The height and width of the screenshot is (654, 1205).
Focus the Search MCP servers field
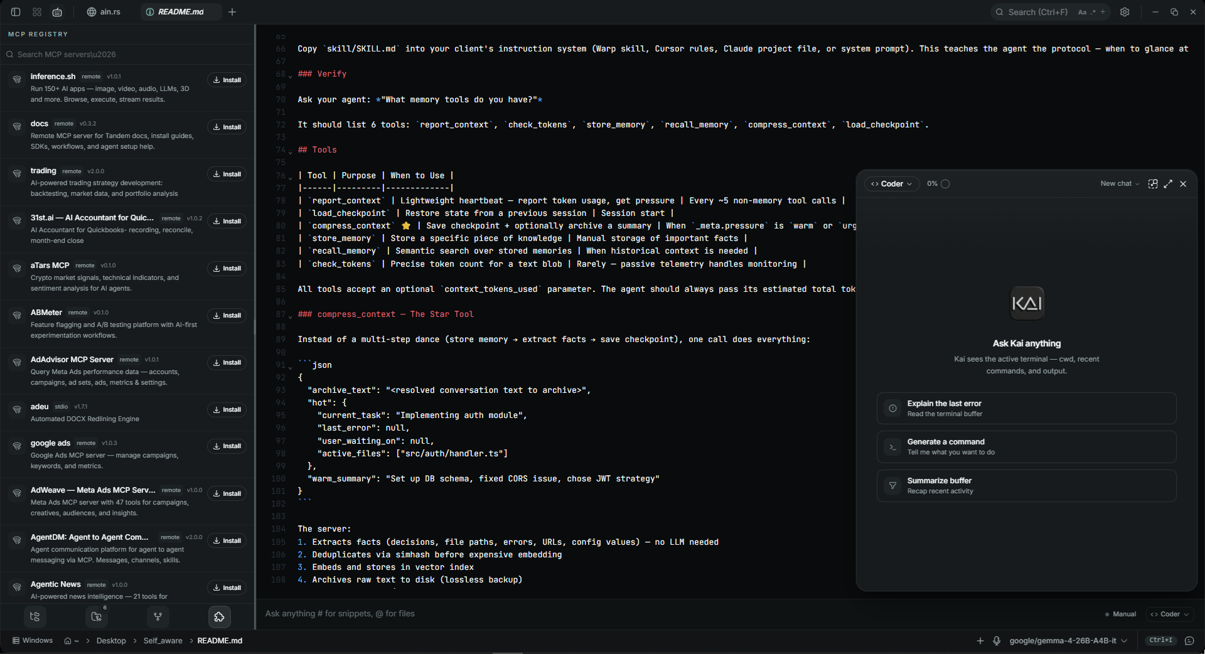coord(127,55)
